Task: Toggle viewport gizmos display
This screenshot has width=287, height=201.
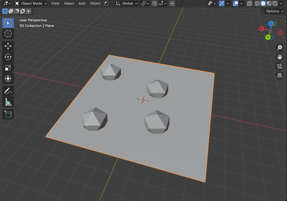Action: click(x=222, y=3)
